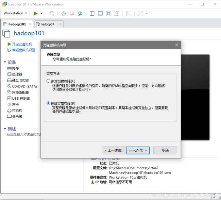
Task: Select 创建完整克隆(F) radio option
Action: (48, 103)
